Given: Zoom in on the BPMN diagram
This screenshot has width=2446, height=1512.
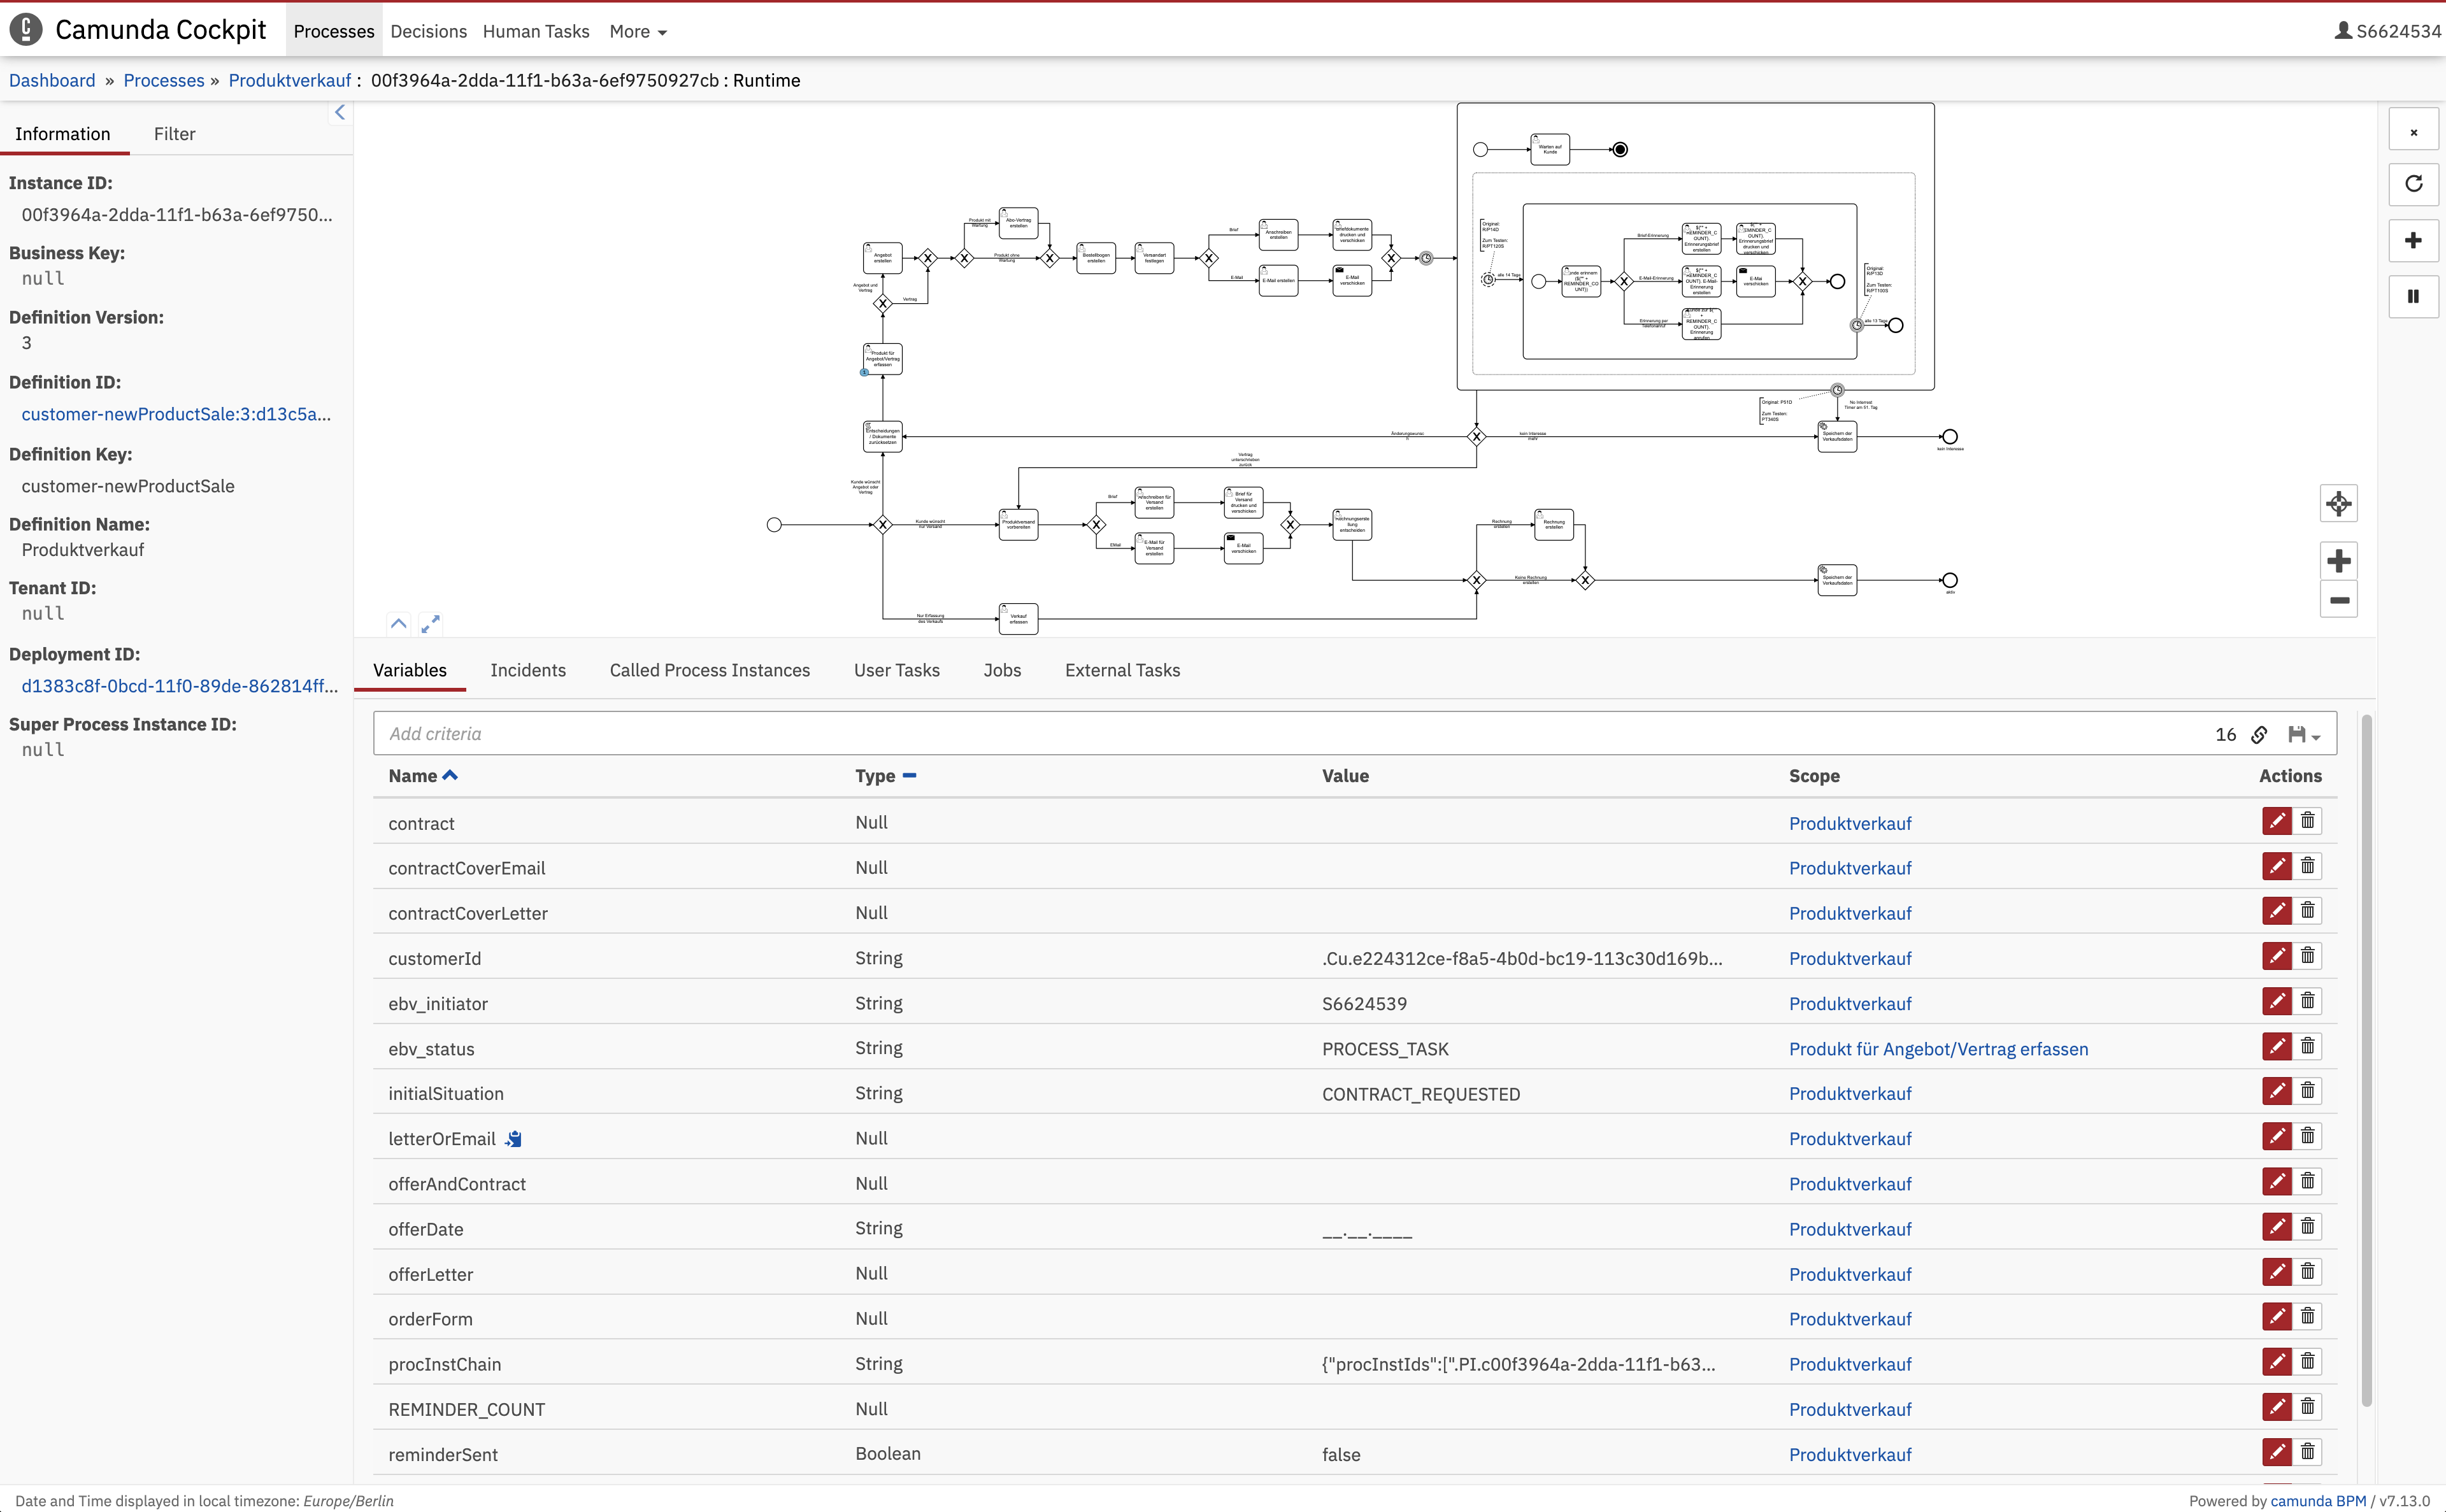Looking at the screenshot, I should click(x=2339, y=561).
